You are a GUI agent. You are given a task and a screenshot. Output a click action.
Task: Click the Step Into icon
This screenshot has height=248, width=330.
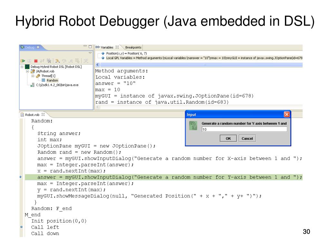click(57, 61)
